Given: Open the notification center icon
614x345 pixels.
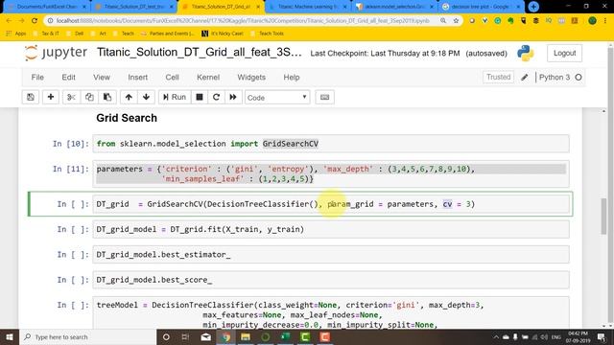Looking at the screenshot, I should (x=602, y=336).
